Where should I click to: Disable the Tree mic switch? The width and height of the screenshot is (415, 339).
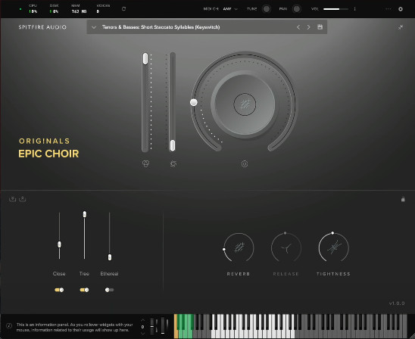(x=84, y=290)
